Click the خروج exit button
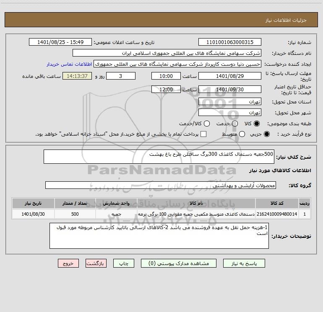323x312 pixels. click(68, 263)
